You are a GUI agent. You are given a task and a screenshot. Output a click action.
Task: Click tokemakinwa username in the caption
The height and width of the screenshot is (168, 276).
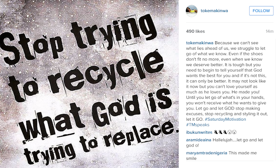200,43
